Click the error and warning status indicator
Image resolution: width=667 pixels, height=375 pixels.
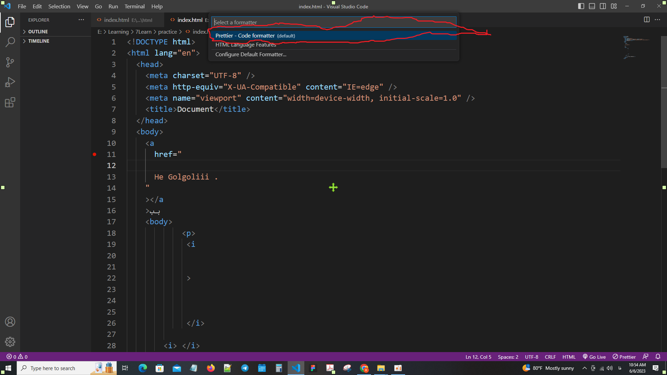[16, 357]
